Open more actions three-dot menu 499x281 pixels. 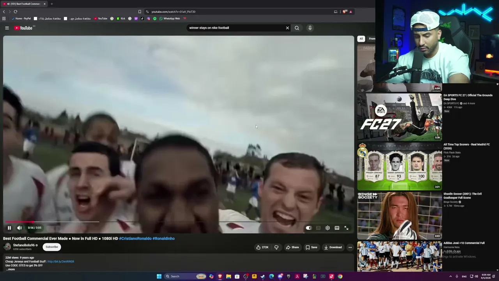(x=350, y=247)
